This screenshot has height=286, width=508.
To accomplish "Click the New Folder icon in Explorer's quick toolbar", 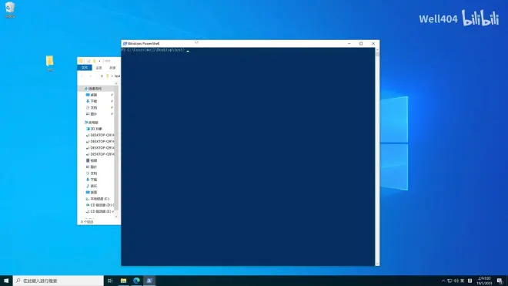I will (94, 61).
